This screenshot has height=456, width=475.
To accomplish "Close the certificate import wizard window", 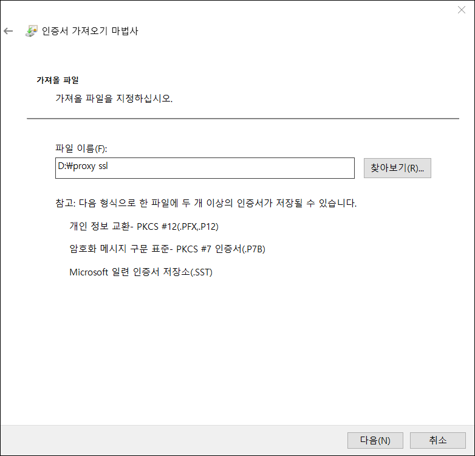I will [x=462, y=10].
